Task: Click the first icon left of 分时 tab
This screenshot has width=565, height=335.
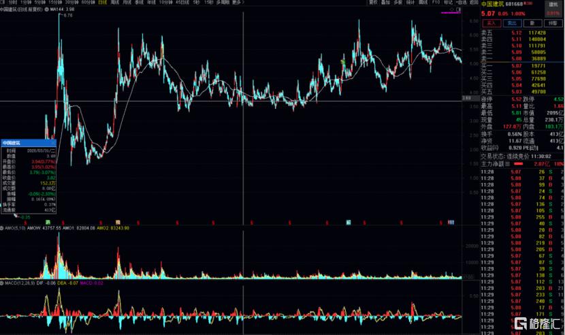Action: (2, 2)
